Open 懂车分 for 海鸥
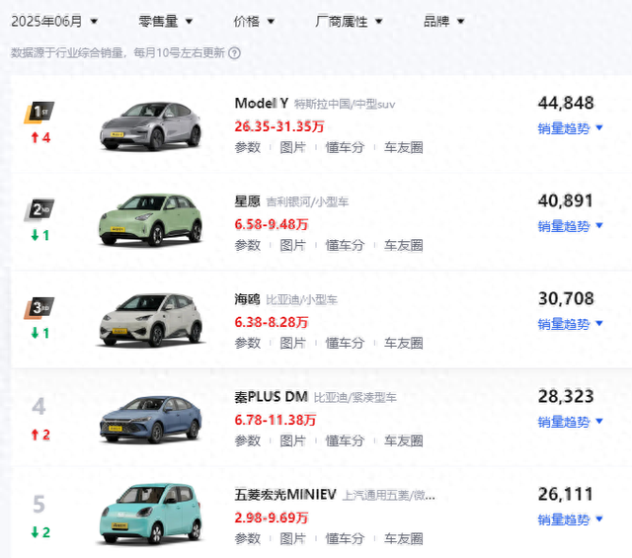 pos(345,343)
